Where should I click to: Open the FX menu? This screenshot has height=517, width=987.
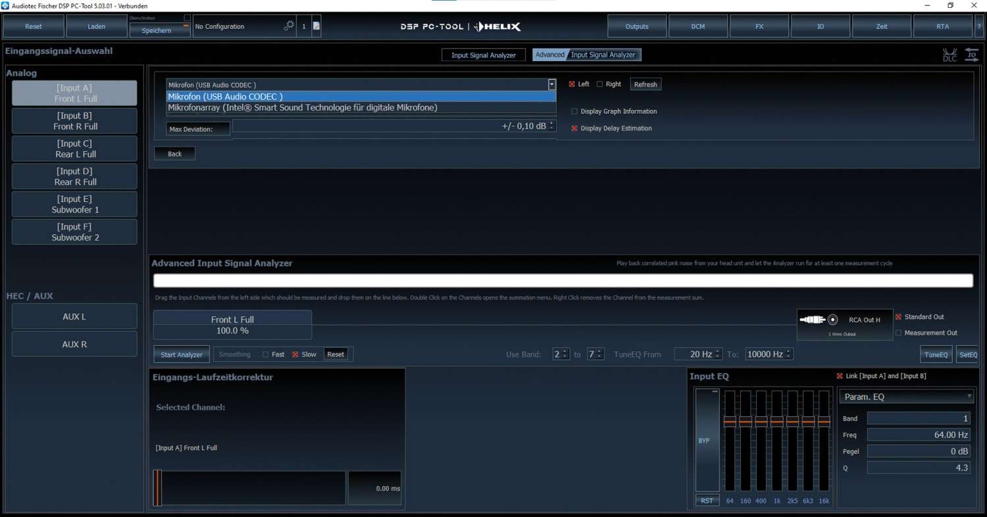(759, 26)
